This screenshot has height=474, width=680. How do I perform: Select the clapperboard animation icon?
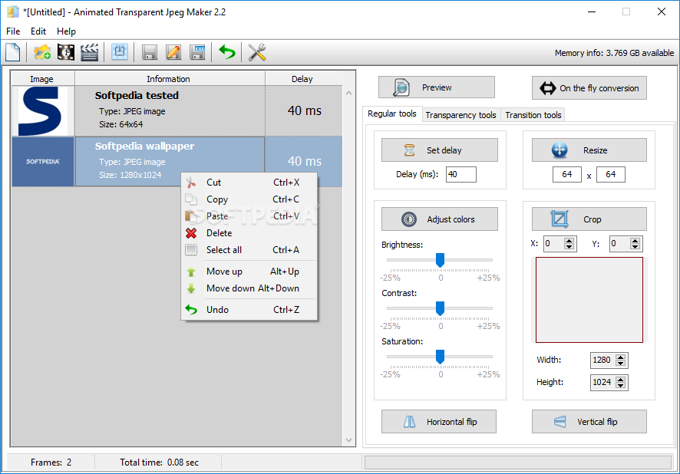pos(91,52)
